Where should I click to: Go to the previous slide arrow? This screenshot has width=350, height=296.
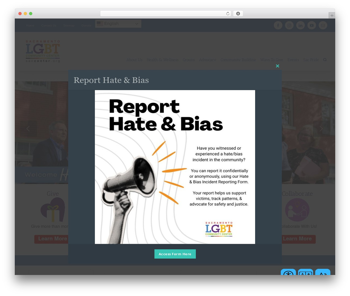28,129
